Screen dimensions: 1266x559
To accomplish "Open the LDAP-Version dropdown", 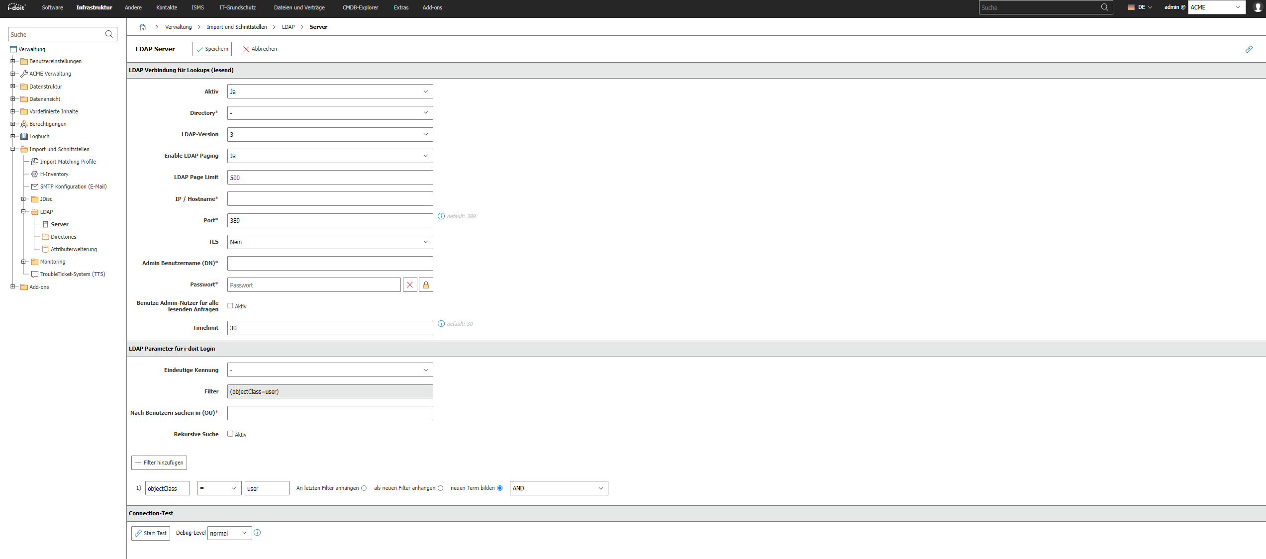I will pyautogui.click(x=330, y=134).
